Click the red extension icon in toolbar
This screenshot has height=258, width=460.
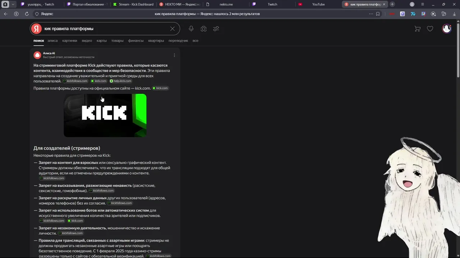click(x=392, y=14)
